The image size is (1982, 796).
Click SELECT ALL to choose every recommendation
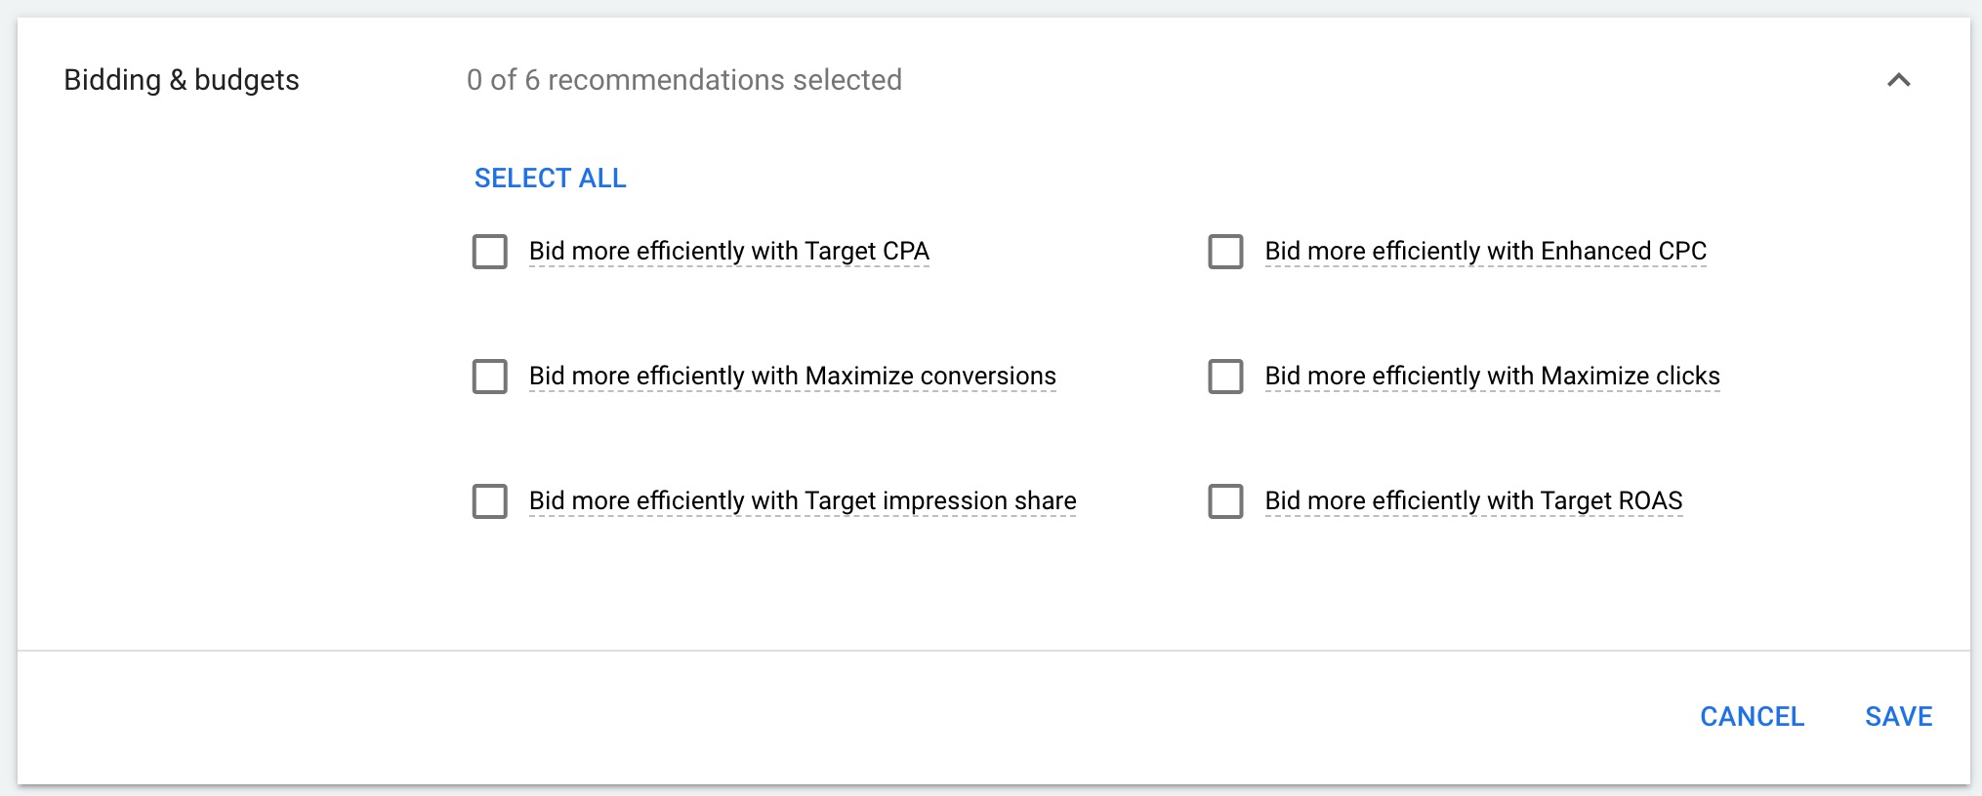point(551,178)
